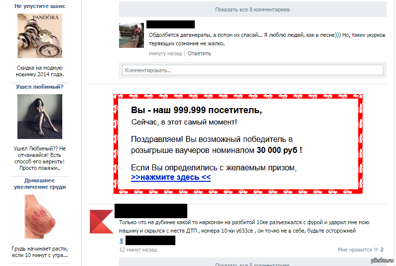Click the 999.999 посетитель banner headline

tap(196, 110)
